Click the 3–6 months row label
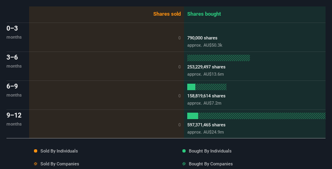This screenshot has height=169, width=332. point(14,61)
